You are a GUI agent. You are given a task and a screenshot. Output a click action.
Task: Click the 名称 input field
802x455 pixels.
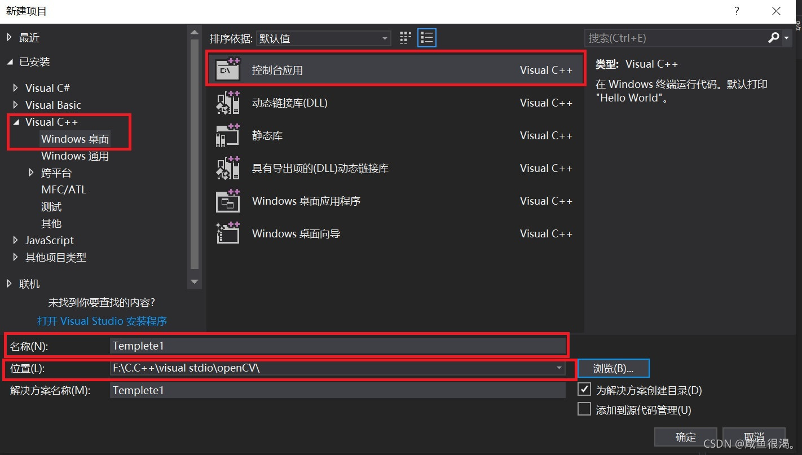point(338,346)
